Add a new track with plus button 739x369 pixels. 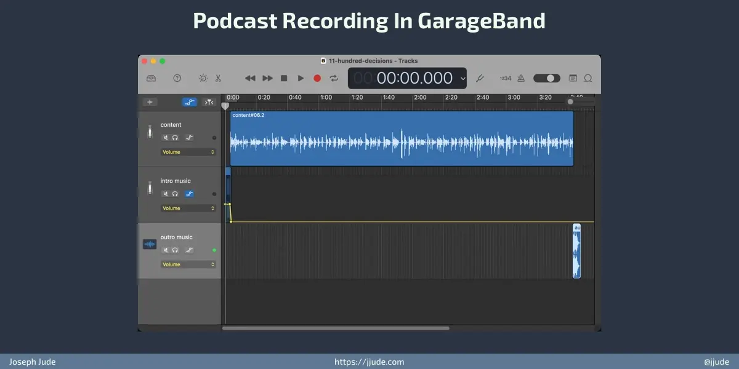[149, 102]
